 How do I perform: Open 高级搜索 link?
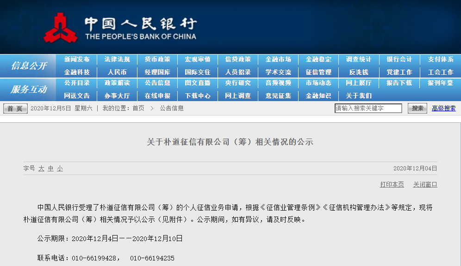point(444,108)
